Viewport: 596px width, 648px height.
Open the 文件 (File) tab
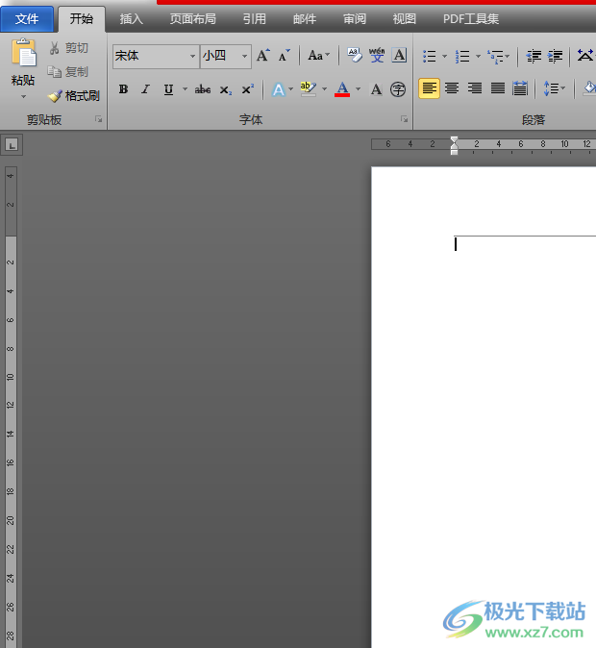coord(27,19)
